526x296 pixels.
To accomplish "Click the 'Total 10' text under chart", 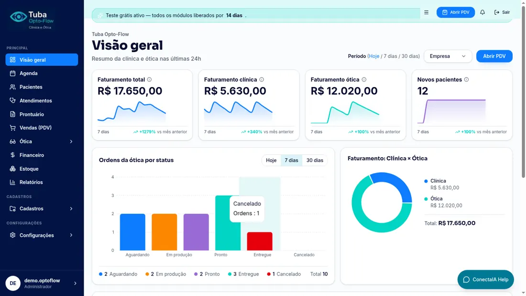I will point(319,274).
